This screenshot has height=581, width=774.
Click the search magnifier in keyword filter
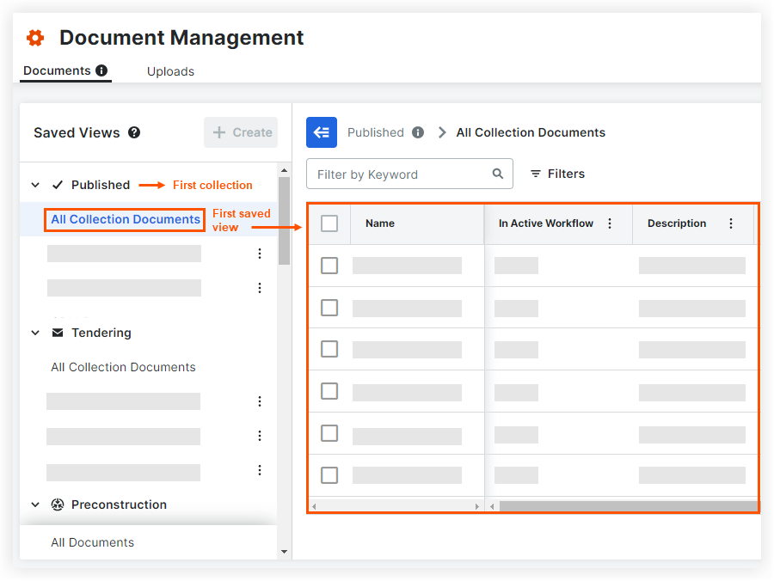pos(498,174)
